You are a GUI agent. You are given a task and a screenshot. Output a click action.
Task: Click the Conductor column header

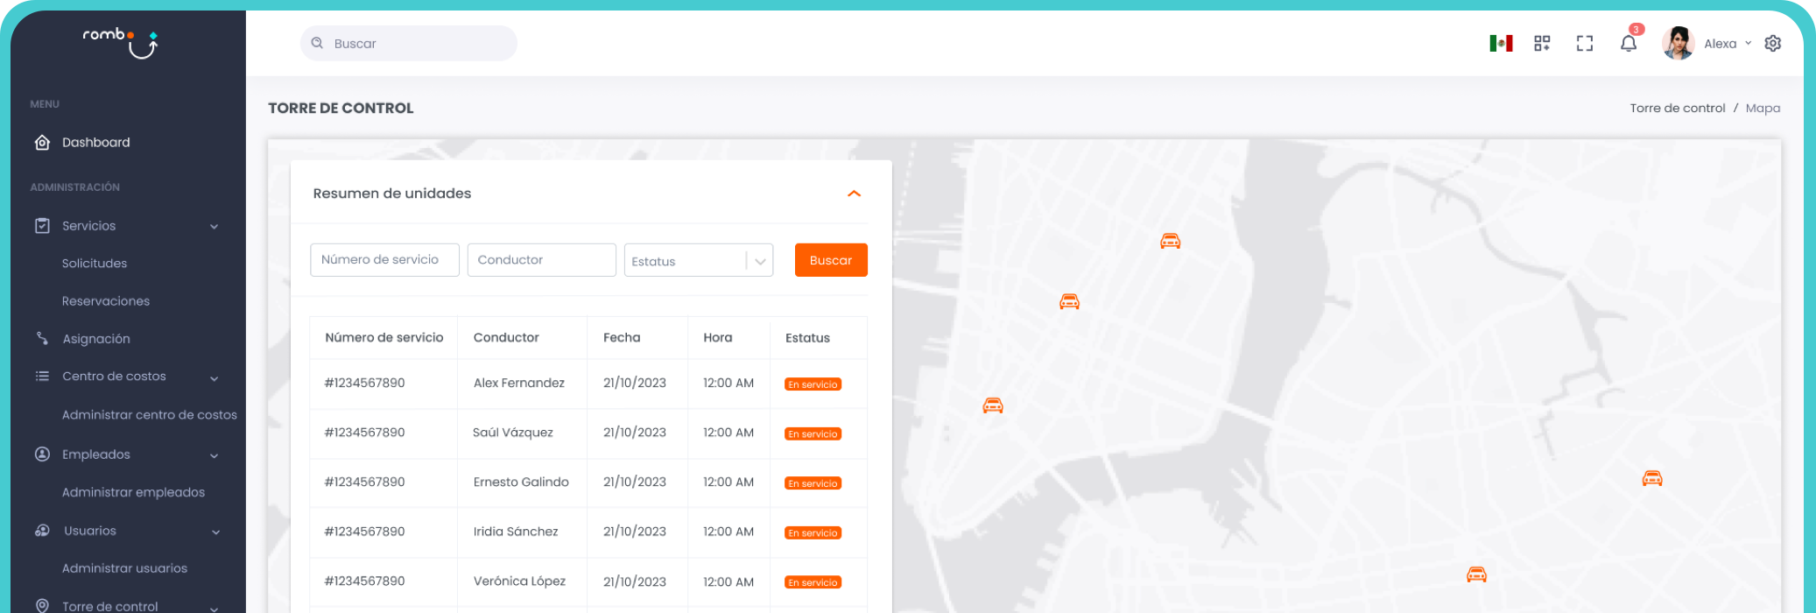click(x=506, y=337)
